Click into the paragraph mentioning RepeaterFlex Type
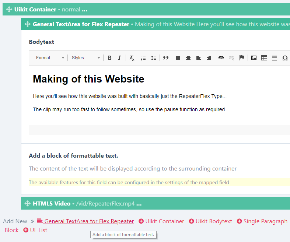The width and height of the screenshot is (290, 242). (130, 96)
